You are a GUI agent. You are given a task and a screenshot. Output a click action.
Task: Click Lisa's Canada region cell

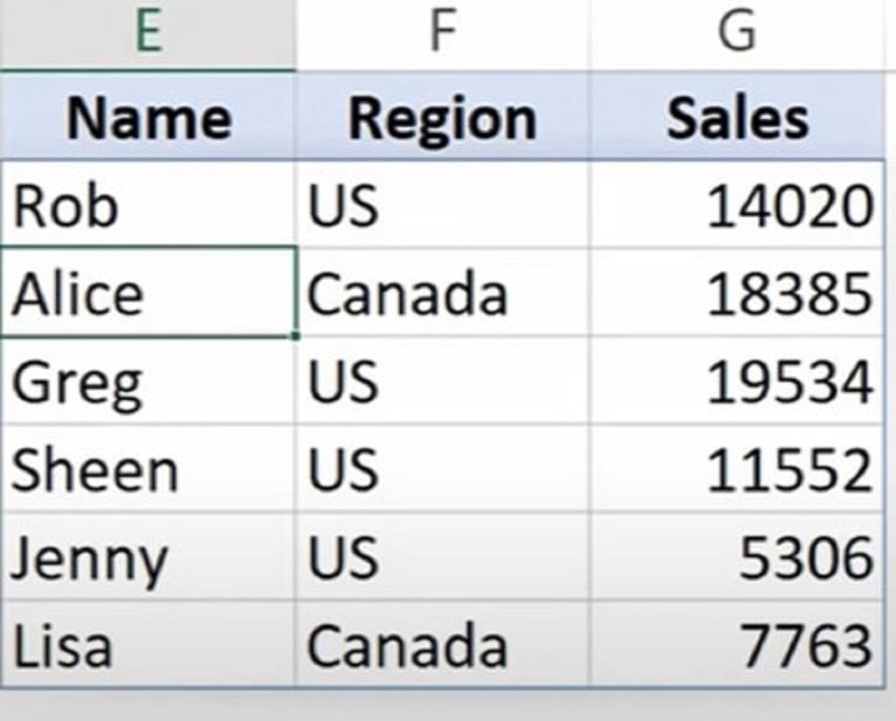[442, 645]
